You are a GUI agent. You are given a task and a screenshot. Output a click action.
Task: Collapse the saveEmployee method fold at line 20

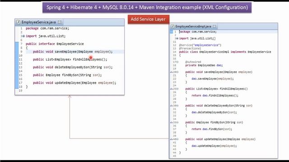[x=177, y=72]
